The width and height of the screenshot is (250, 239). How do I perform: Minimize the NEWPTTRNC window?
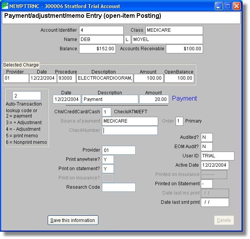[x=218, y=6]
